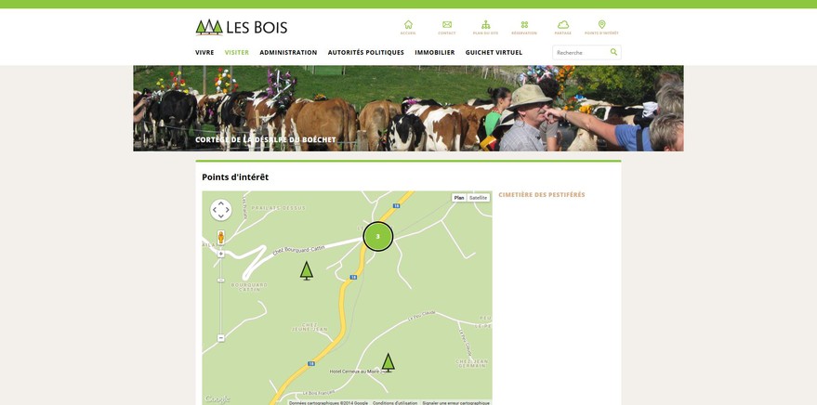The image size is (817, 405).
Task: Switch the map to Plan view
Action: [458, 198]
